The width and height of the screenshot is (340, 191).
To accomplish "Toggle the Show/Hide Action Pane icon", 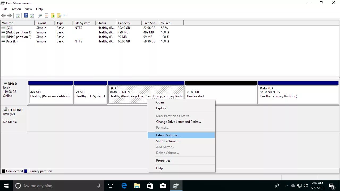I will pos(32,16).
